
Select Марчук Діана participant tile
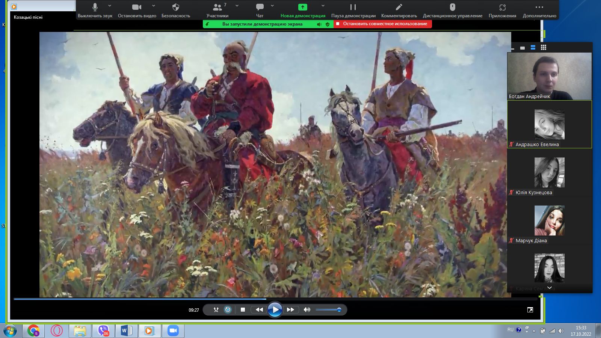pyautogui.click(x=550, y=220)
